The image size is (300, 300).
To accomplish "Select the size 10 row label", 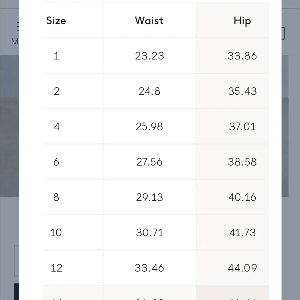I will tap(56, 232).
